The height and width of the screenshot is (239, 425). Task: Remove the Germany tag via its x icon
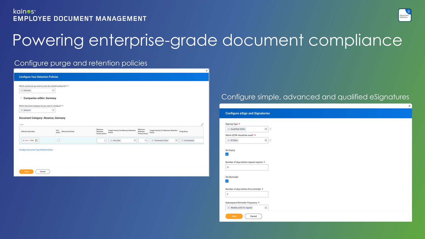pyautogui.click(x=22, y=90)
